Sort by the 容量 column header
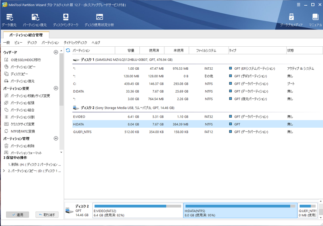The height and width of the screenshot is (226, 323). pyautogui.click(x=127, y=50)
